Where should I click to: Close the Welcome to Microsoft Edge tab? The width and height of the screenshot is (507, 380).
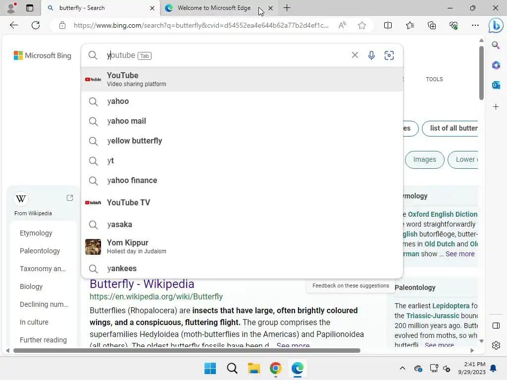(271, 8)
